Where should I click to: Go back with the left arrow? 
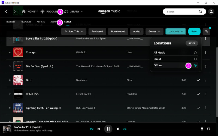(6, 12)
